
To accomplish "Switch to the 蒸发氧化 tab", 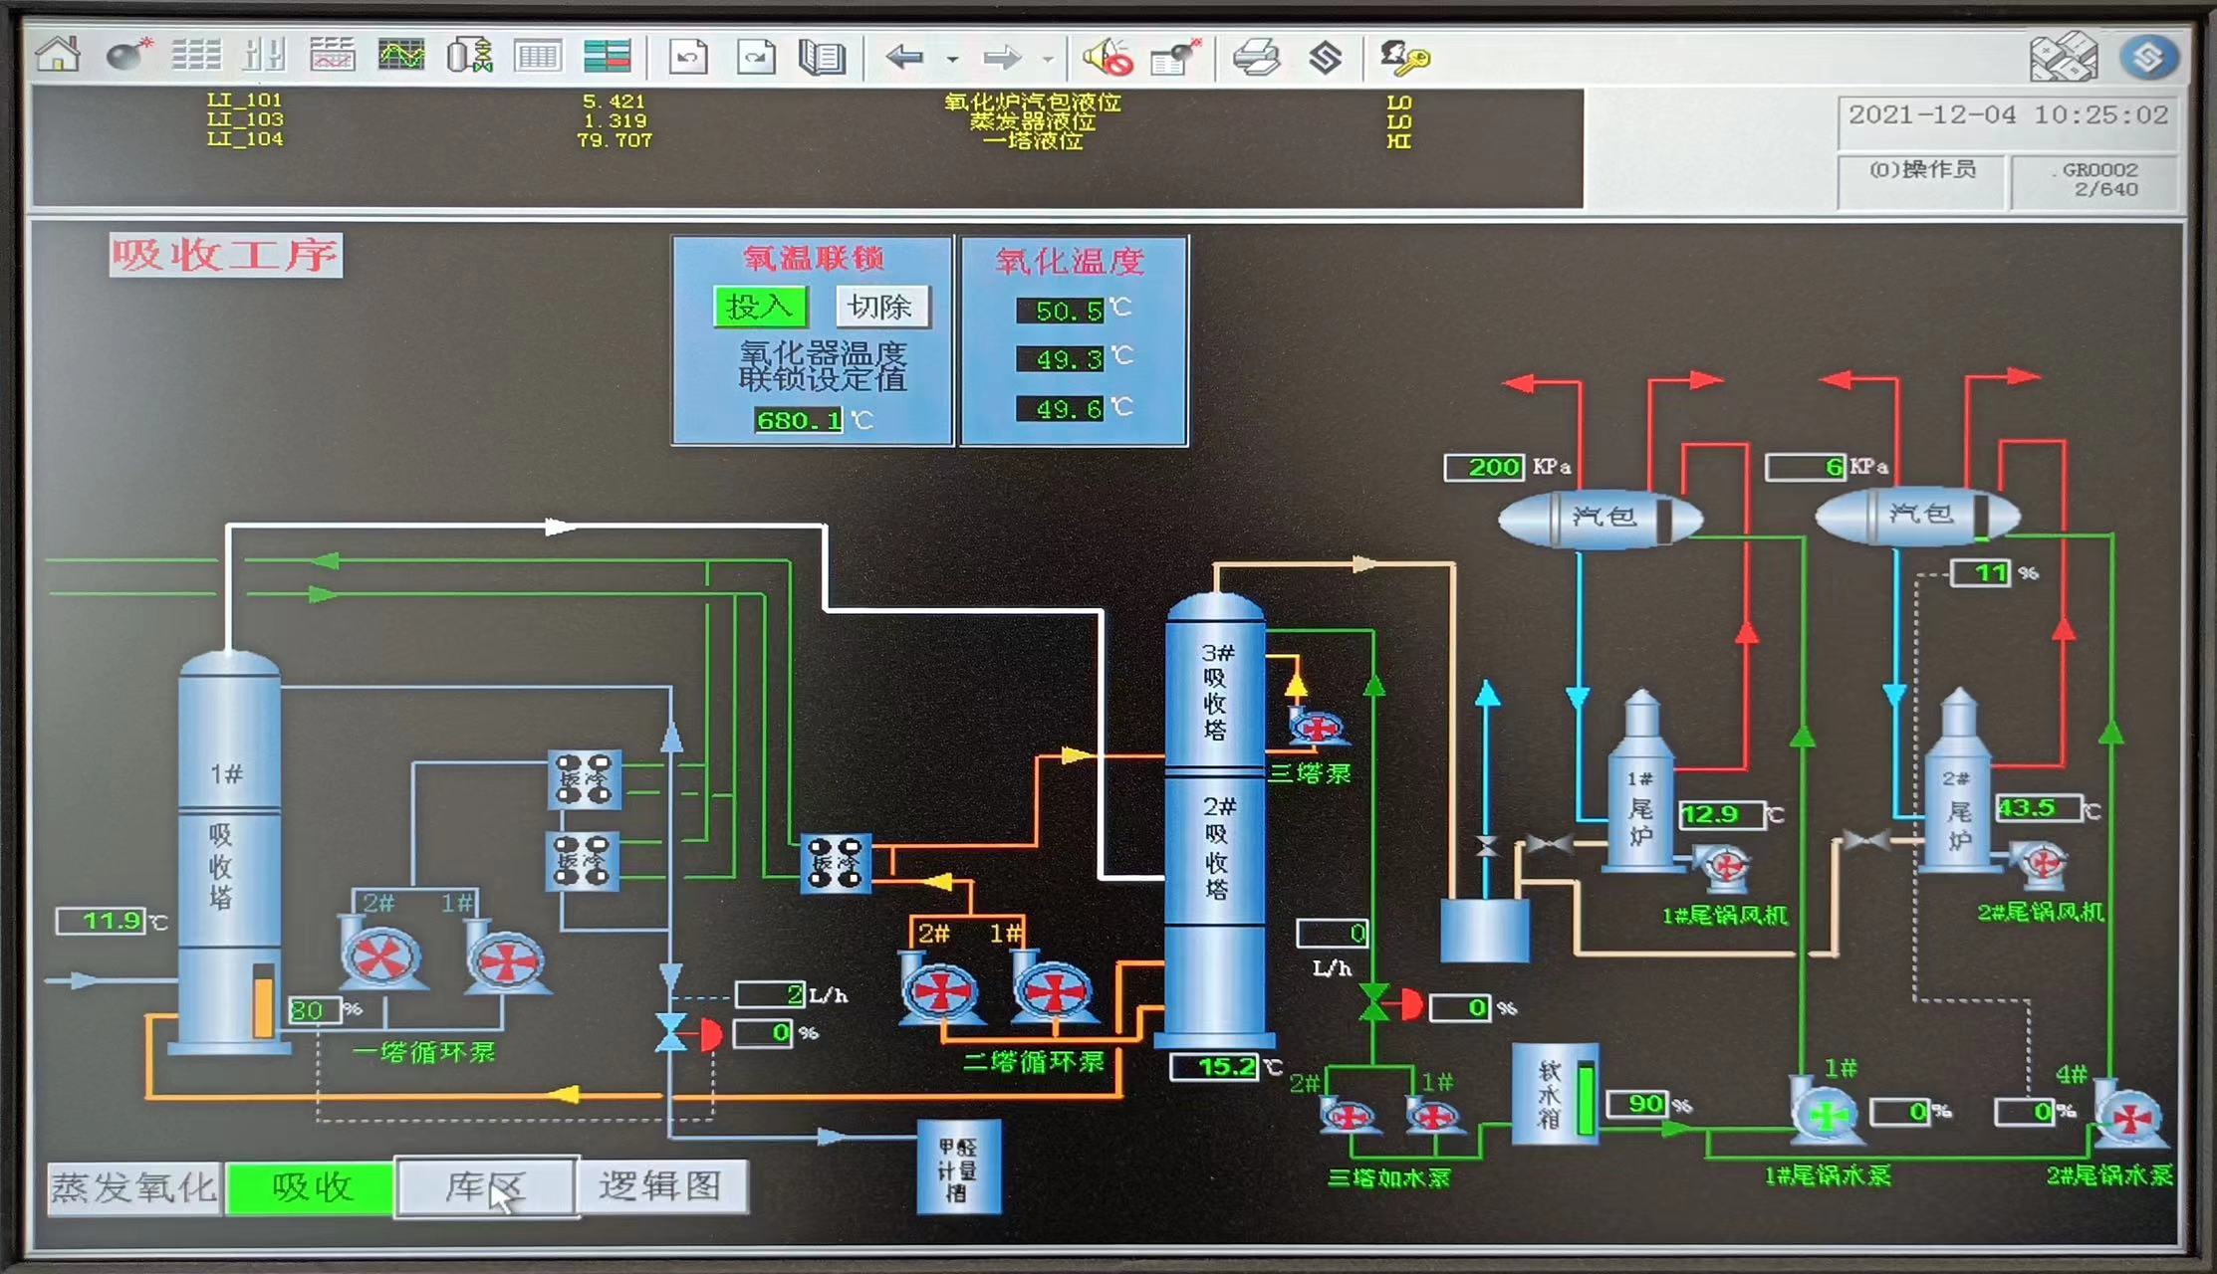I will (x=133, y=1187).
